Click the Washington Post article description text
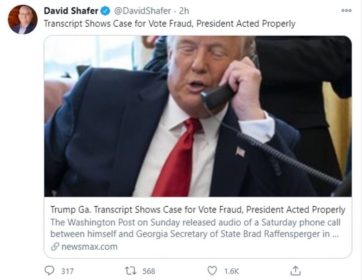The image size is (362, 280). (195, 228)
